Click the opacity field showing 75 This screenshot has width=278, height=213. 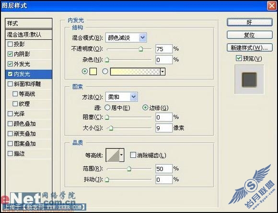tap(164, 49)
